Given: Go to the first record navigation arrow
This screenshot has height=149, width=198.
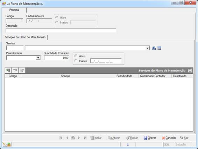Looking at the screenshot, I should tap(61, 138).
